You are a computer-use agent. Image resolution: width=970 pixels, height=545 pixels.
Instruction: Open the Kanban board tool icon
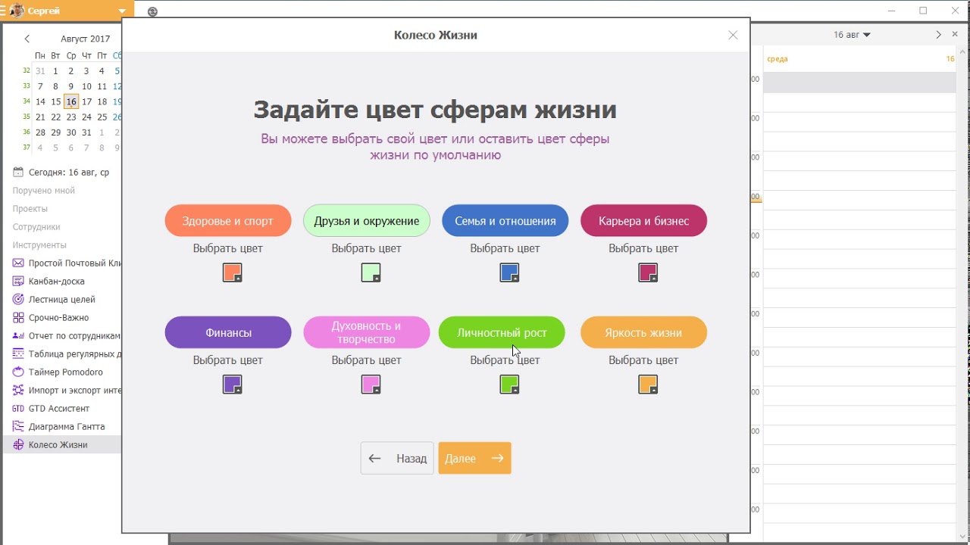[x=18, y=282]
